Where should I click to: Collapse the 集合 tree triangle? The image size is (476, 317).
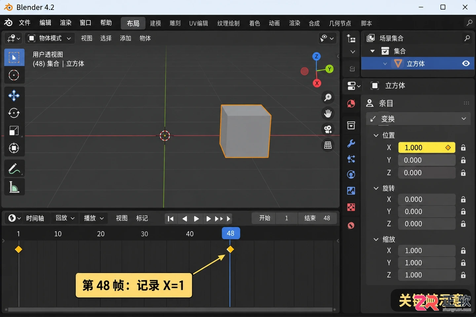coord(373,51)
